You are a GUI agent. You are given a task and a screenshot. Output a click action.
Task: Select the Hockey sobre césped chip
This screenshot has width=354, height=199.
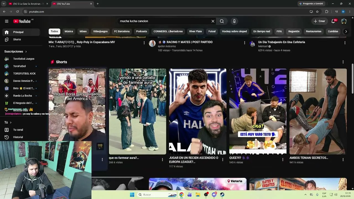(x=235, y=32)
